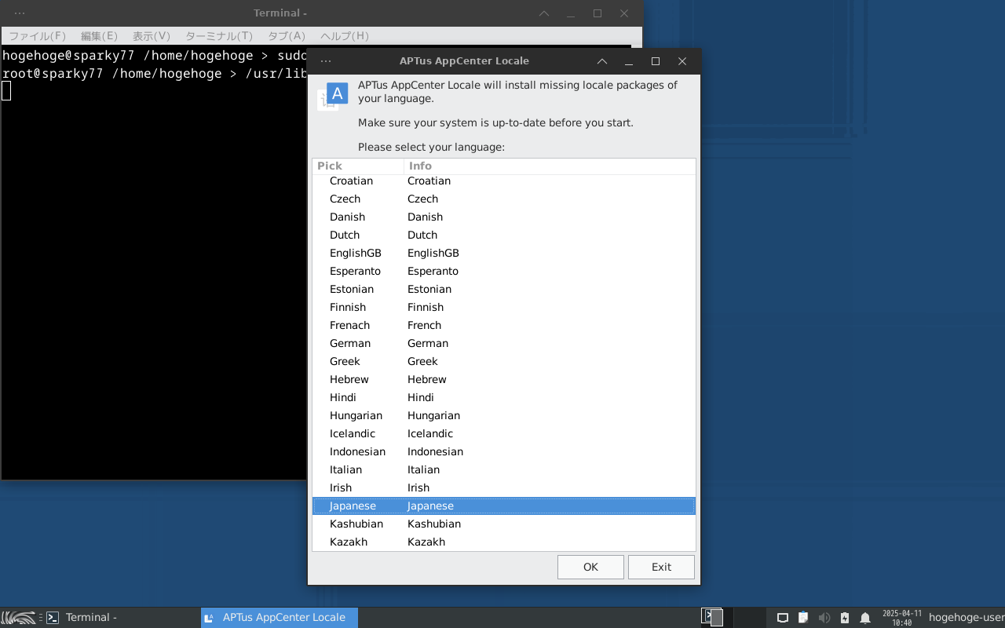Open the ファイル(F) menu in Terminal
The height and width of the screenshot is (628, 1005).
(37, 36)
